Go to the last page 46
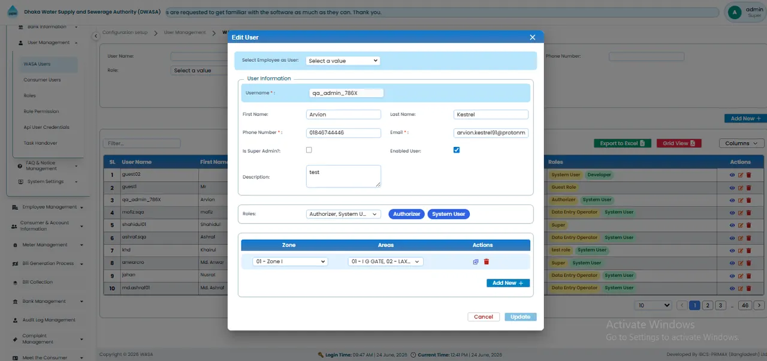767x361 pixels. point(745,305)
